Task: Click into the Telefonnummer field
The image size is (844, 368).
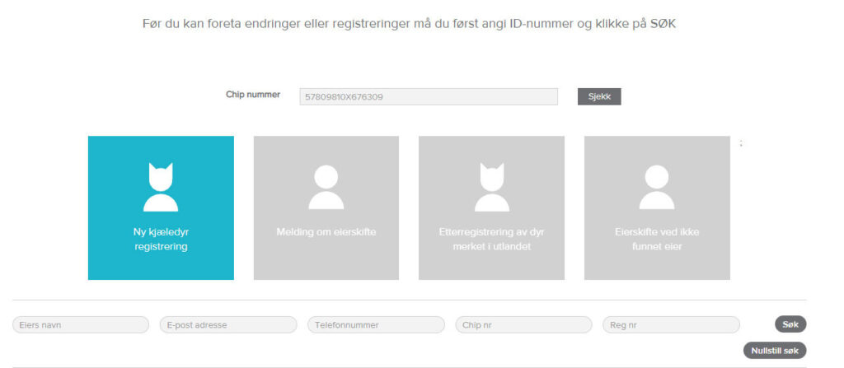Action: click(376, 325)
